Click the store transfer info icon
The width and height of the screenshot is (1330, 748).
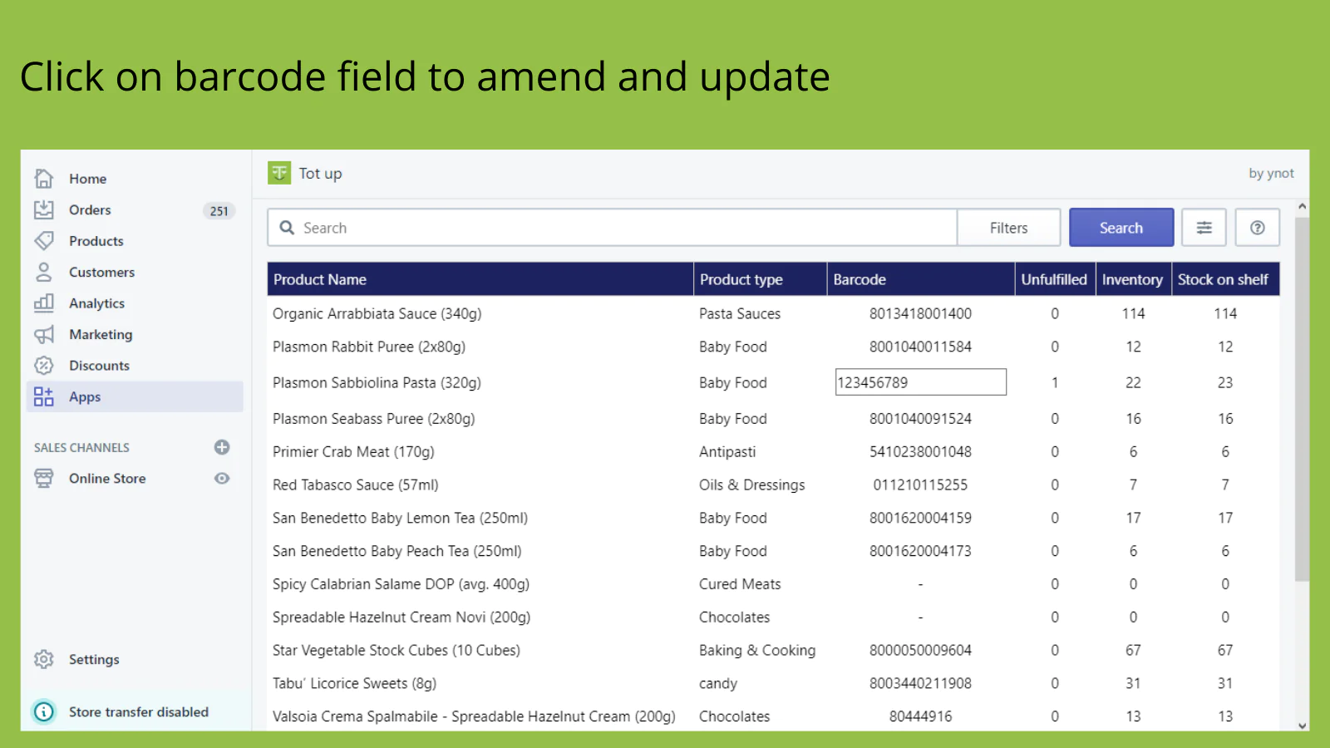[x=44, y=711]
